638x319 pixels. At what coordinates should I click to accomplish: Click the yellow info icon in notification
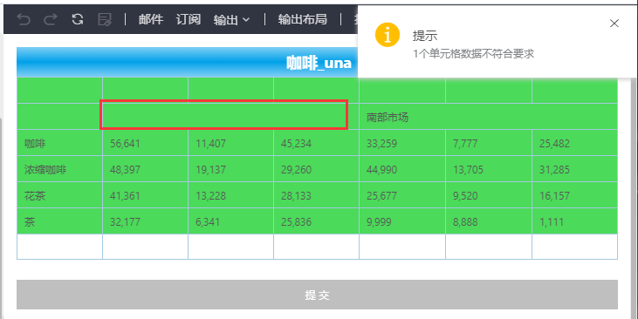[x=387, y=35]
